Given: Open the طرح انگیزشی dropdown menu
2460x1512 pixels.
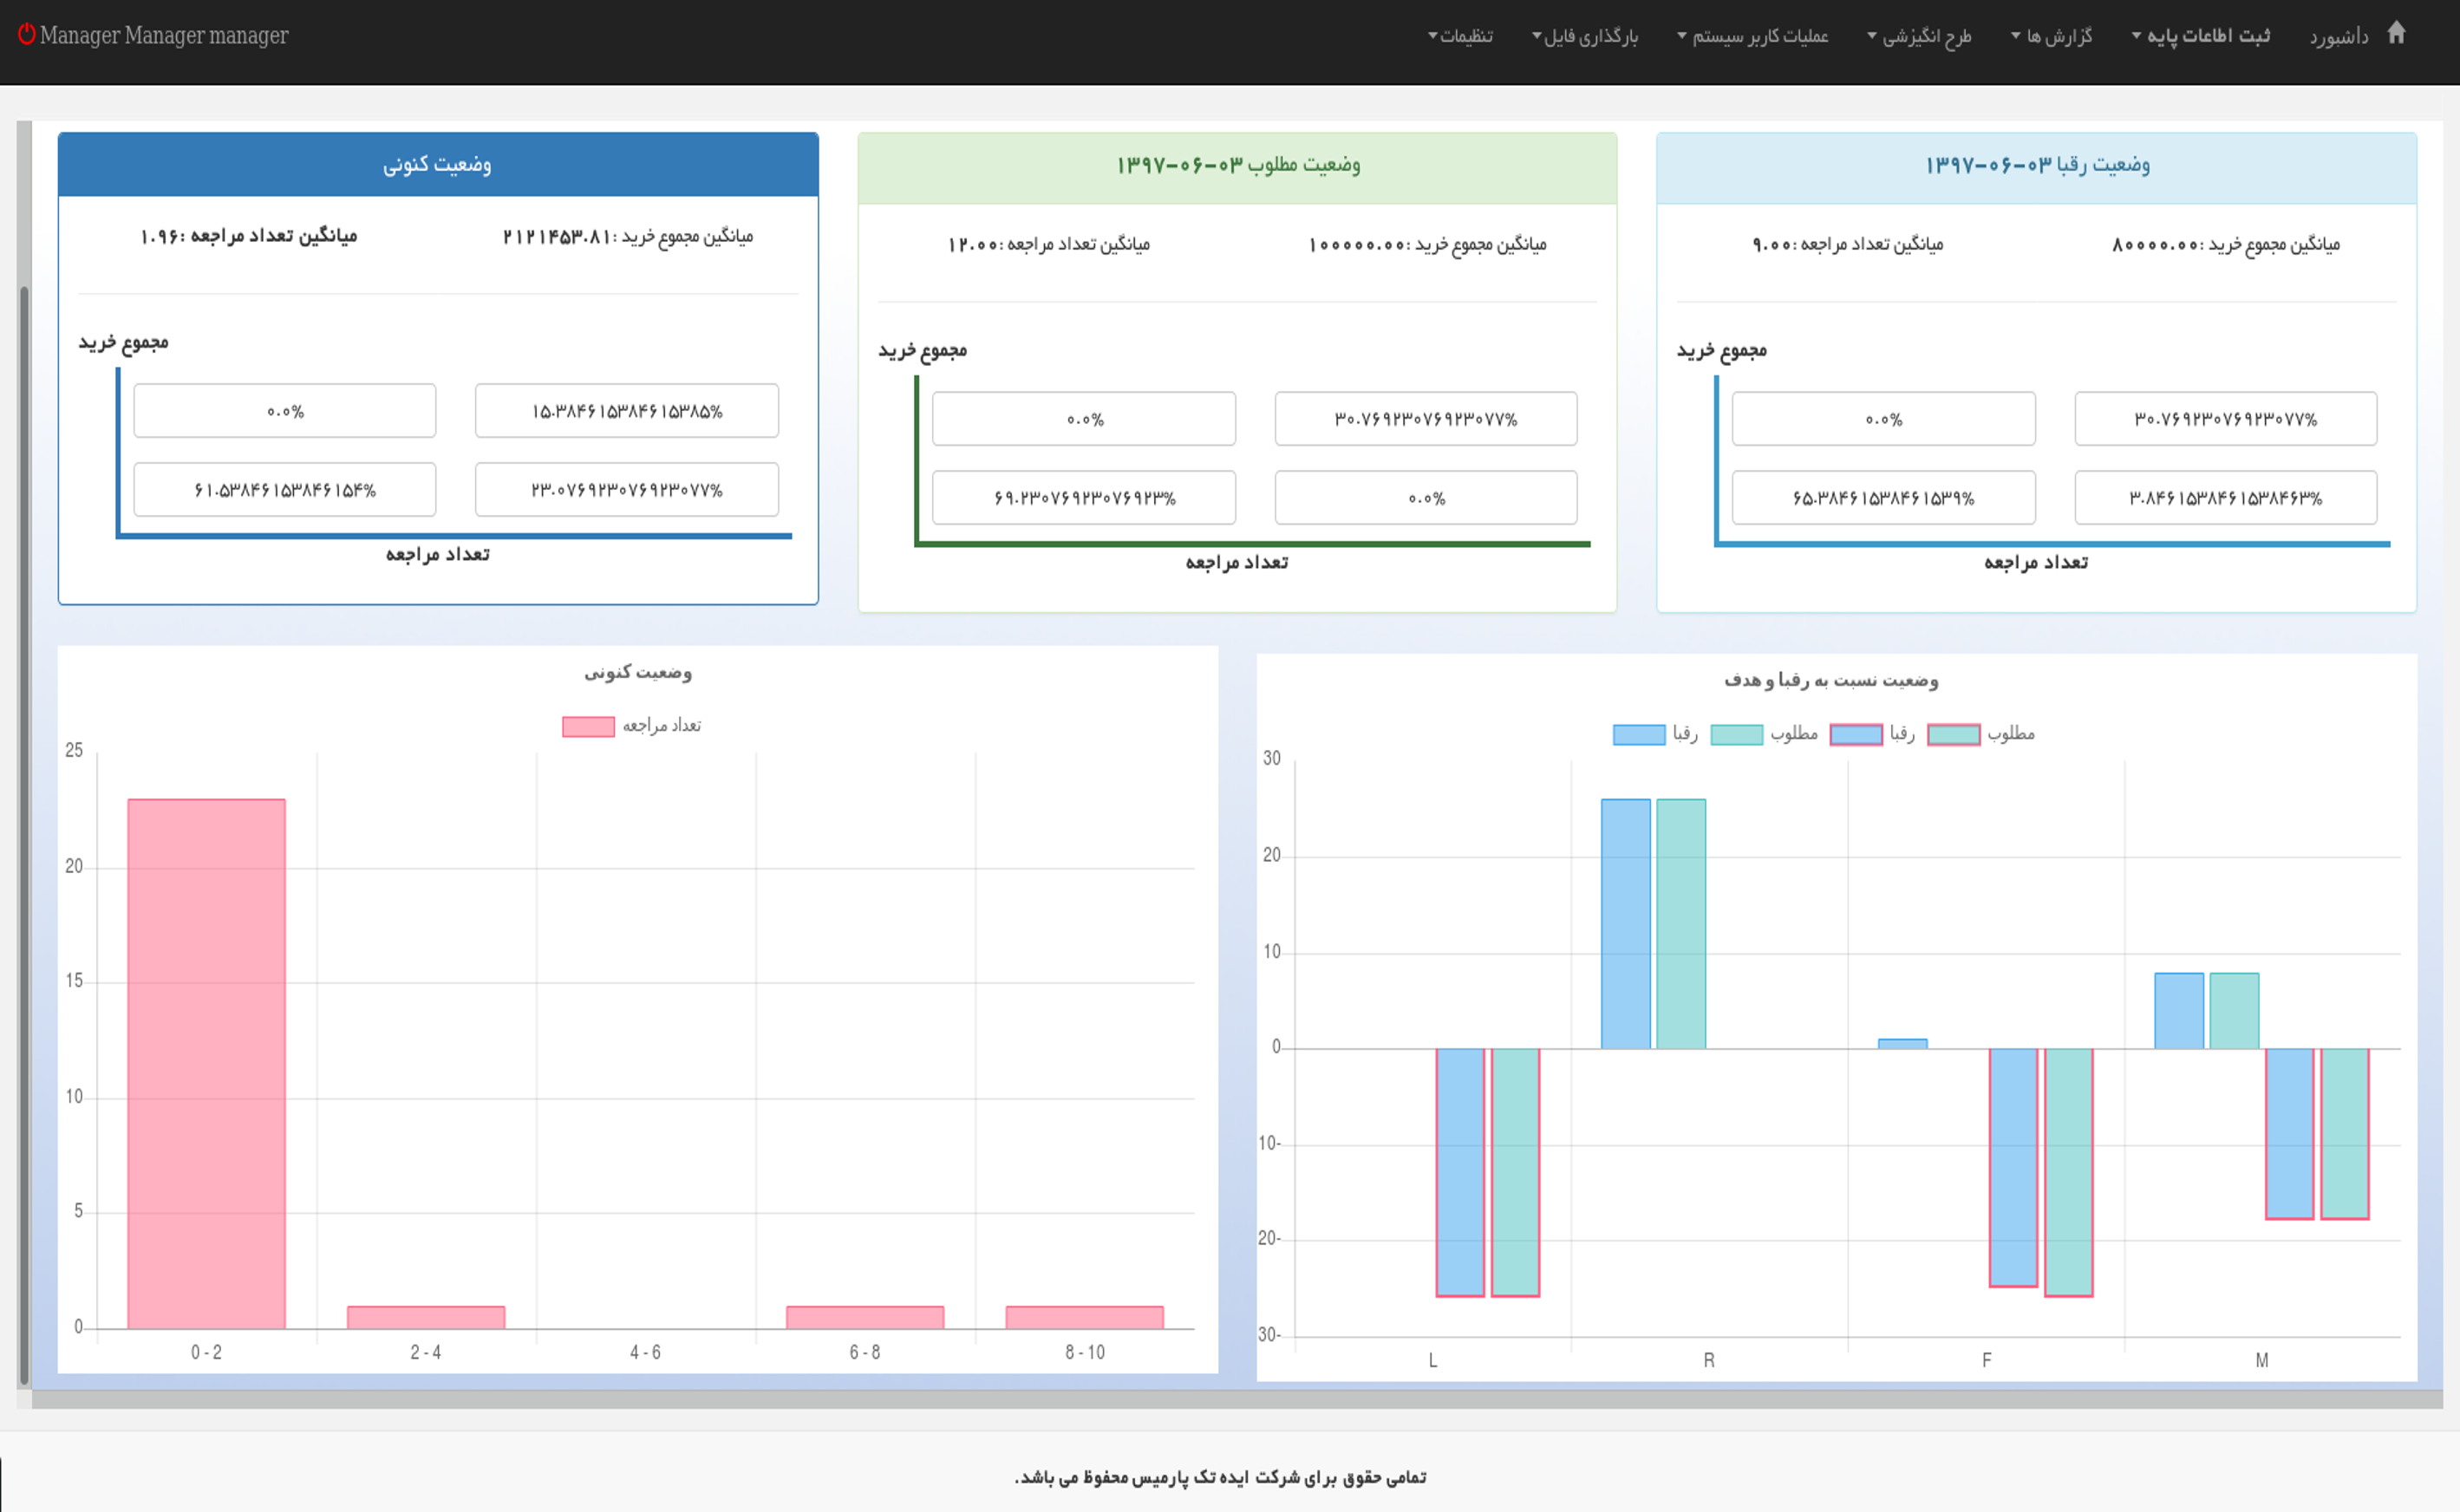Looking at the screenshot, I should [1919, 36].
